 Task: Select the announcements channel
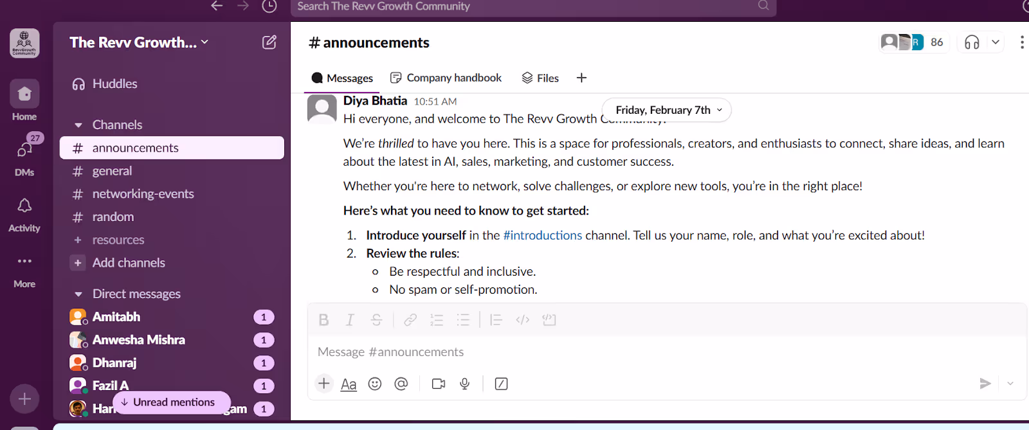click(172, 148)
